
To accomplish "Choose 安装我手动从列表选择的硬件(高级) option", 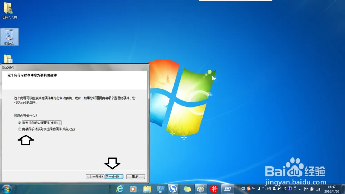I will pos(20,129).
